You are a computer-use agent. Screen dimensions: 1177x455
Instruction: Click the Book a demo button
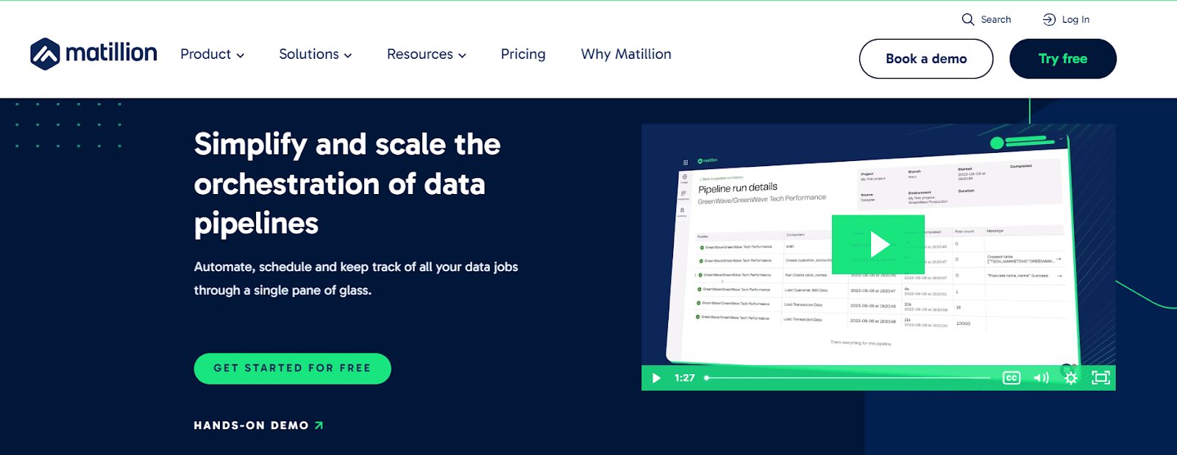point(926,59)
